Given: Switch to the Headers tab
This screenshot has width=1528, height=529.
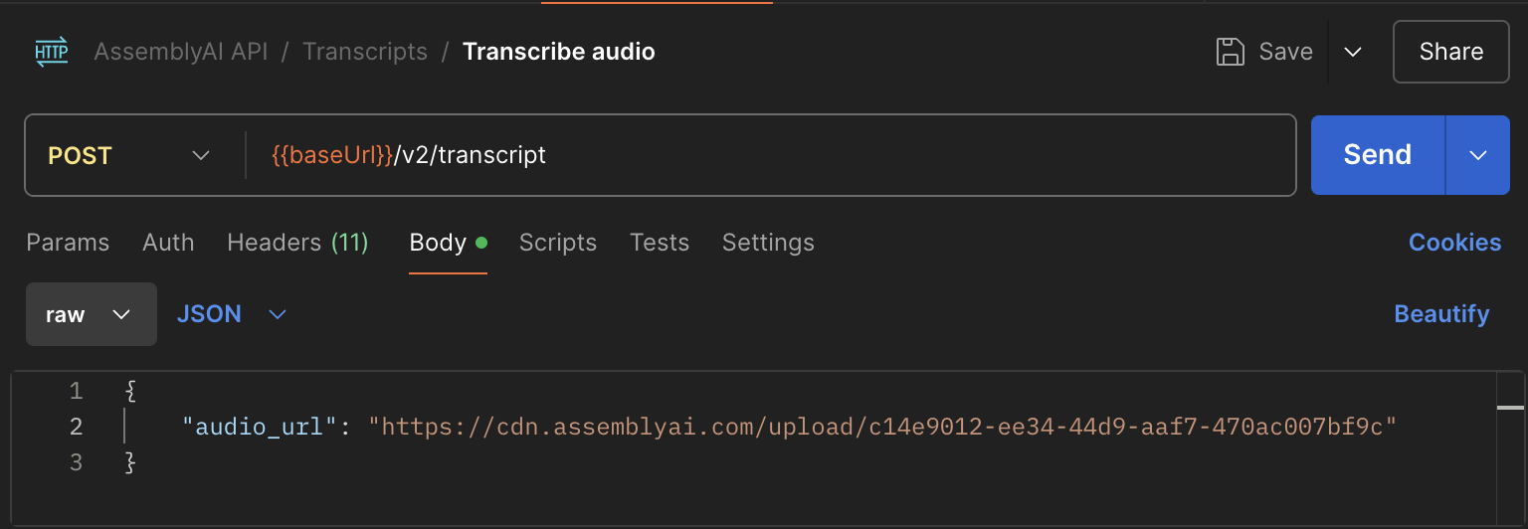Looking at the screenshot, I should [x=297, y=243].
